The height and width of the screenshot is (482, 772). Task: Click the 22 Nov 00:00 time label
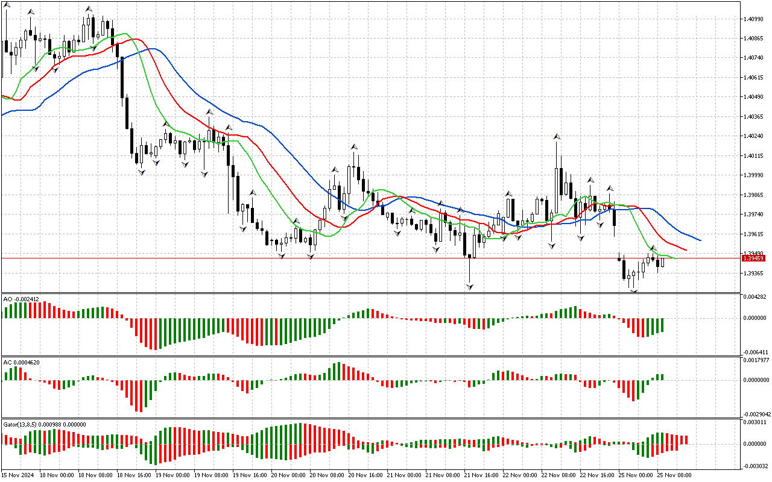pos(520,475)
